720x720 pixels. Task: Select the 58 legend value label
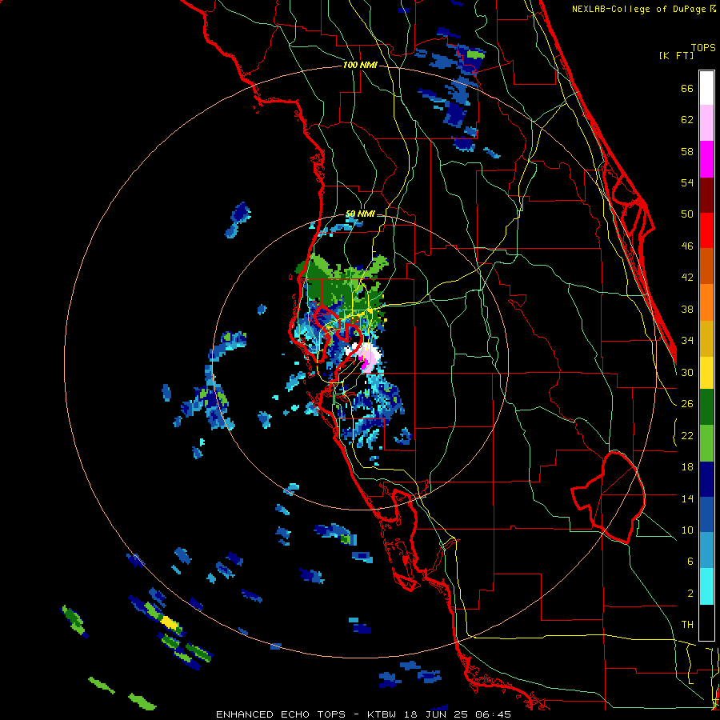(687, 151)
